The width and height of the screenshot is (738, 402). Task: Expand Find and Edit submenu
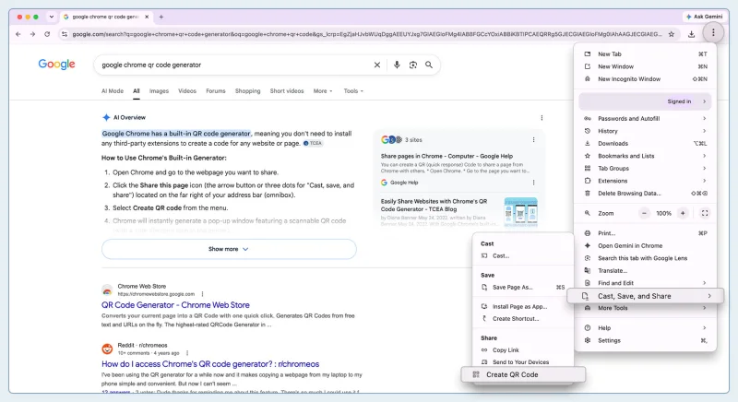point(645,283)
